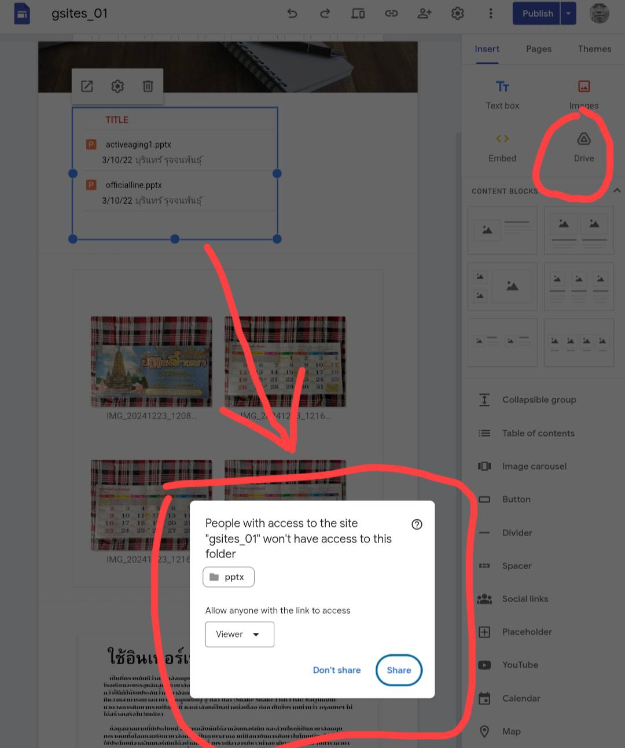Select the pptx folder chip
625x748 pixels.
point(229,577)
